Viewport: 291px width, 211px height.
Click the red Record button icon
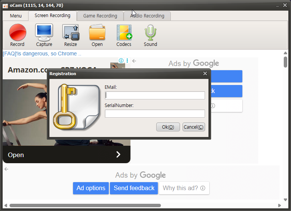pos(17,32)
